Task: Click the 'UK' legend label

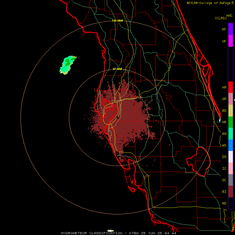Action: click(x=224, y=41)
